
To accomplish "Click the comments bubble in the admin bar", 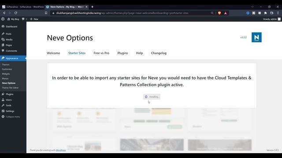I will tap(24, 19).
